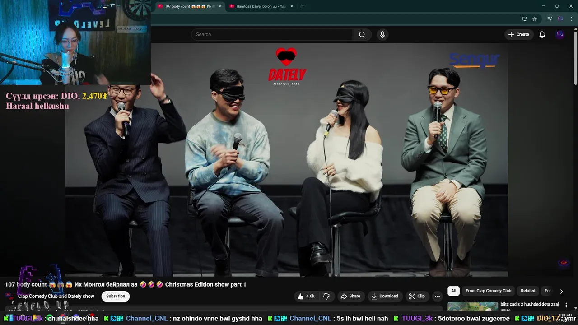Open Clap Comedy Club and Dately show channel
The height and width of the screenshot is (325, 578).
tap(56, 297)
